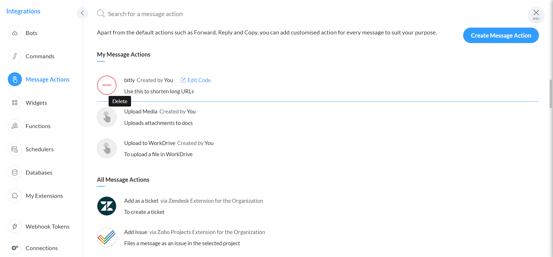Click the Add Issue action title
Viewport: 553px width, 257px height.
136,232
